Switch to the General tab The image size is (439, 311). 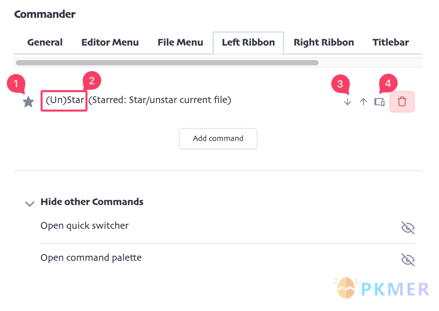[45, 42]
